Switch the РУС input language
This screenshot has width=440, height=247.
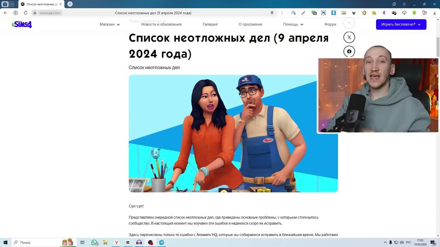pyautogui.click(x=409, y=242)
